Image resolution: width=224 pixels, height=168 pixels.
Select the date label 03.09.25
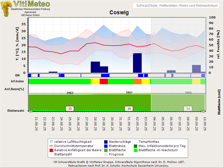[x=146, y=124]
